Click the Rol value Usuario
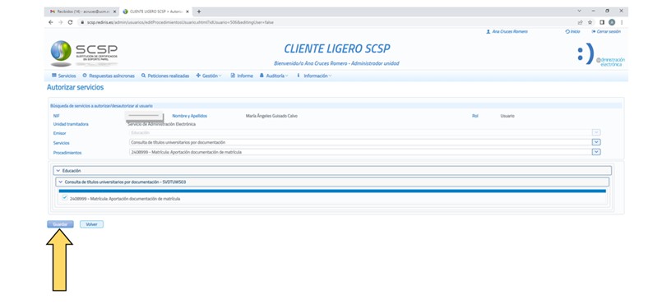648x304 pixels. (507, 116)
